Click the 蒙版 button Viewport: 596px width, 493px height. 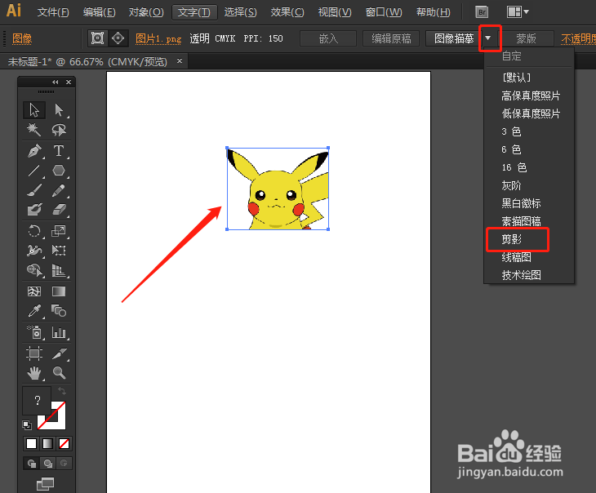click(526, 38)
